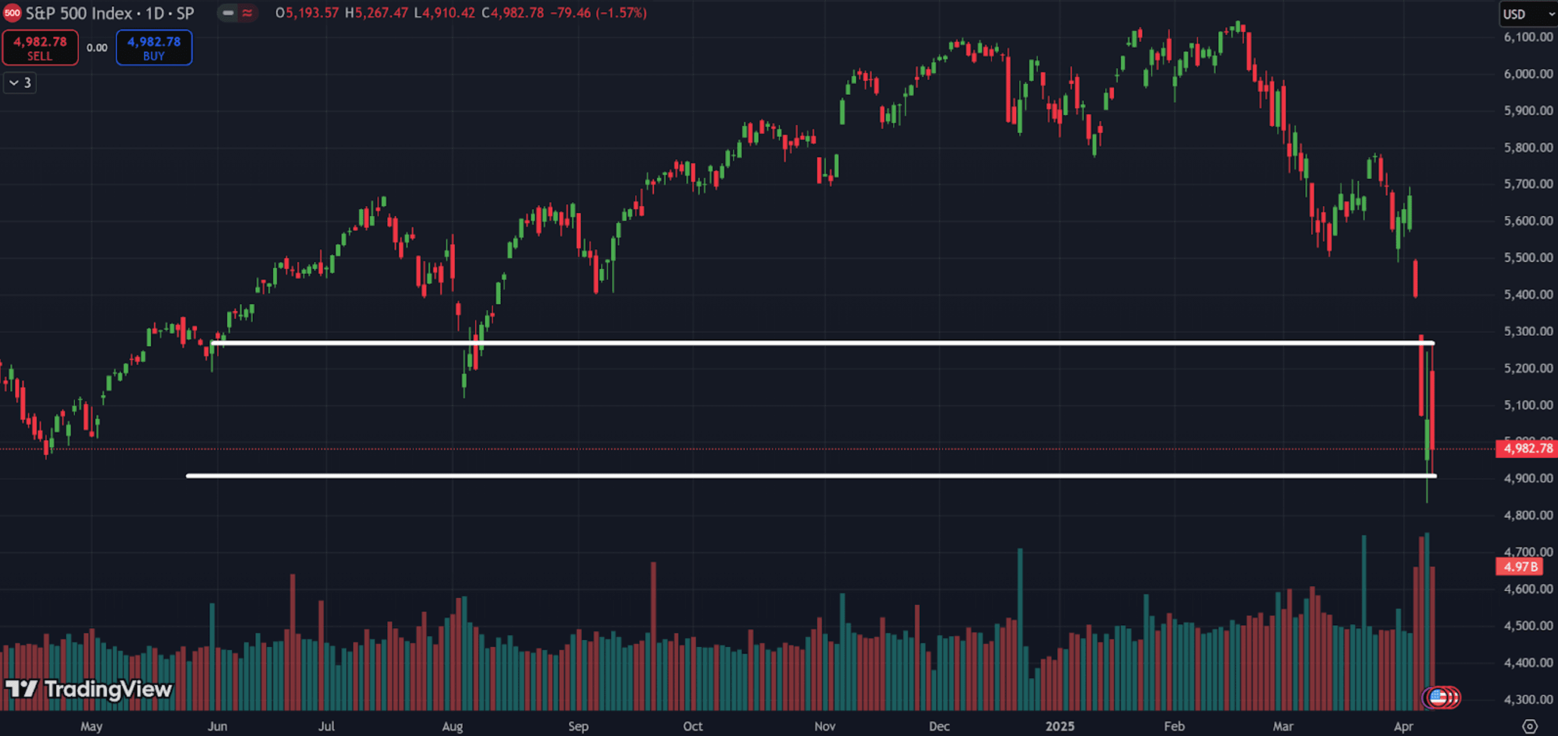The image size is (1558, 736).
Task: Click the SELL 4,982.78 button
Action: (x=40, y=48)
